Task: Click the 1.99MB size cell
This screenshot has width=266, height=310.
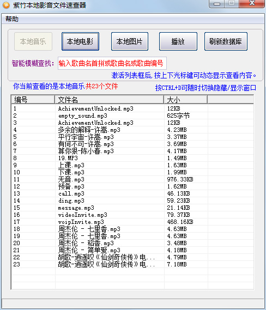Action: [177, 172]
